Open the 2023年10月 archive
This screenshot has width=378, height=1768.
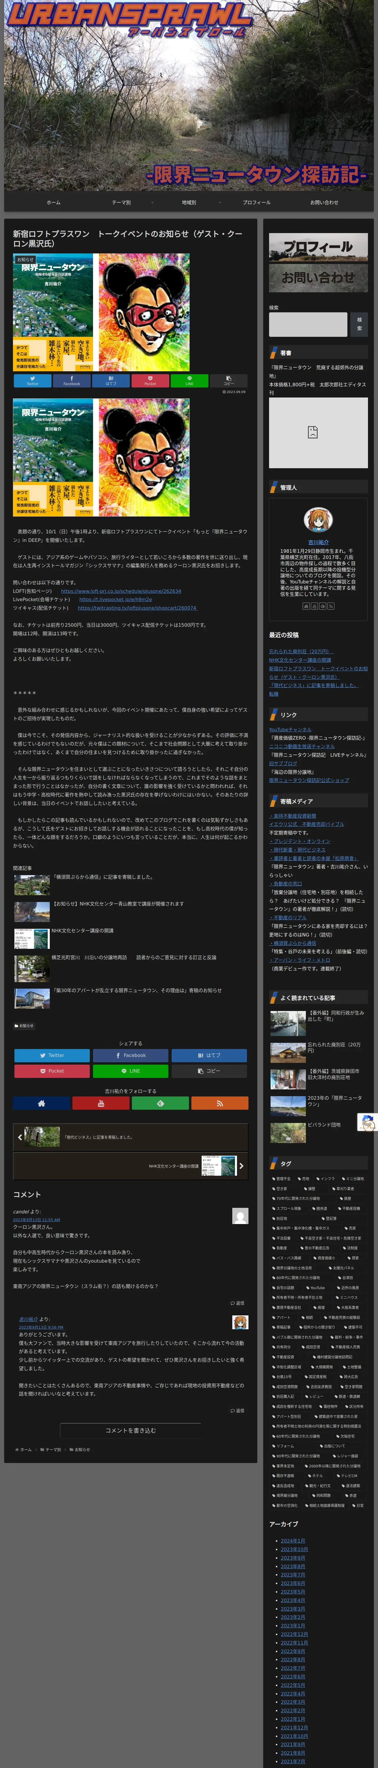coord(294,1549)
